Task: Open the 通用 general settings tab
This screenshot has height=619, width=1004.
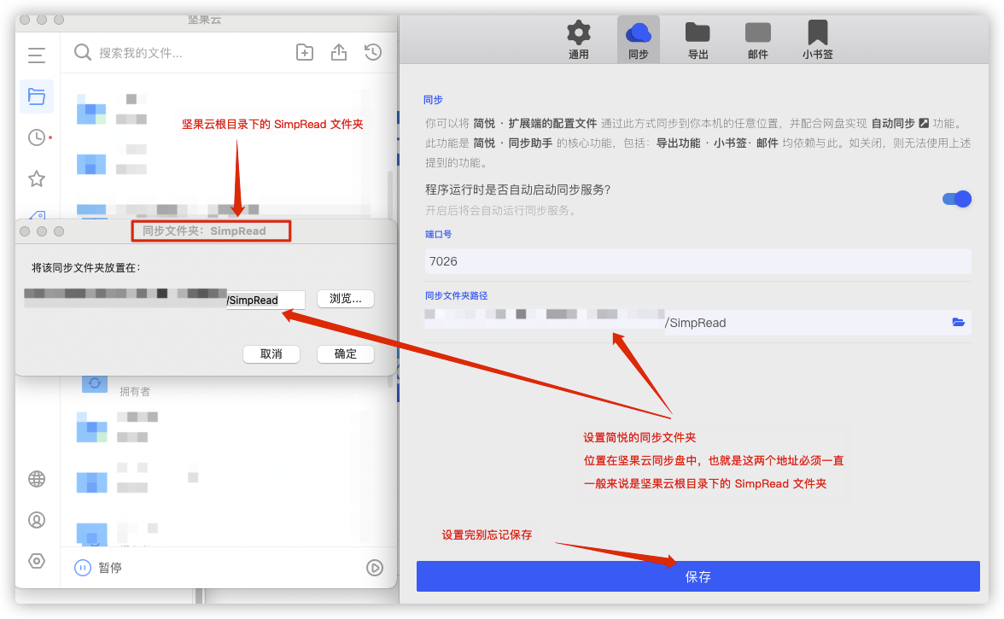Action: click(x=578, y=39)
